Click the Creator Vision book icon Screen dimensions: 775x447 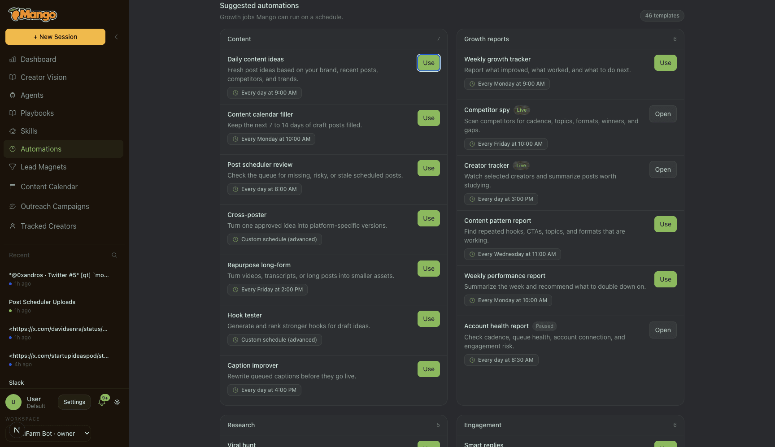pos(13,77)
